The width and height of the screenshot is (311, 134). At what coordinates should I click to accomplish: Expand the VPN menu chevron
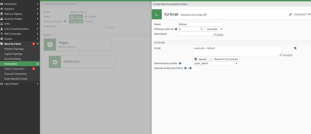(x=37, y=24)
